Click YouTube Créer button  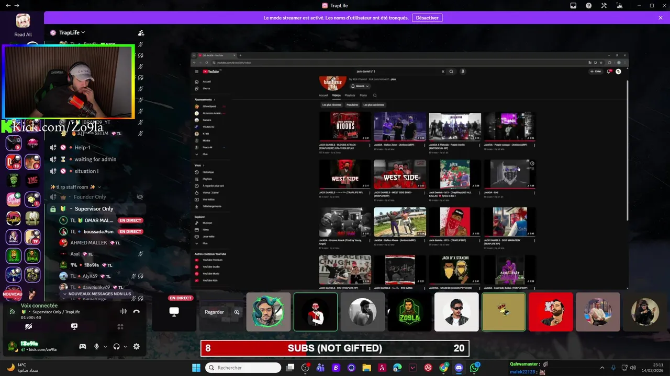tap(596, 72)
